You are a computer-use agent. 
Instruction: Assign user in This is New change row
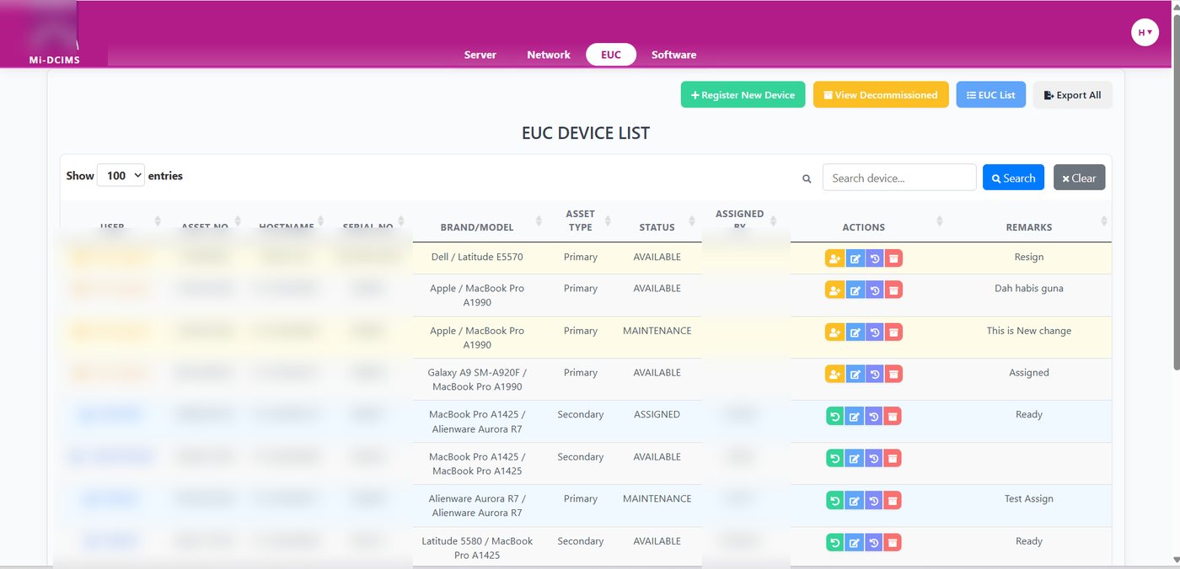tap(834, 332)
